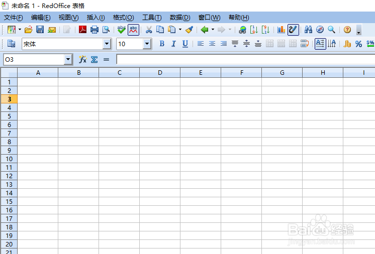The width and height of the screenshot is (375, 254).
Task: Toggle left-to-right text direction
Action: tap(320, 44)
